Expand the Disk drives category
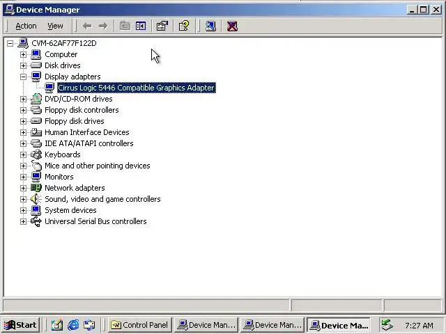Screen dimensions: 446x334 (x=23, y=65)
